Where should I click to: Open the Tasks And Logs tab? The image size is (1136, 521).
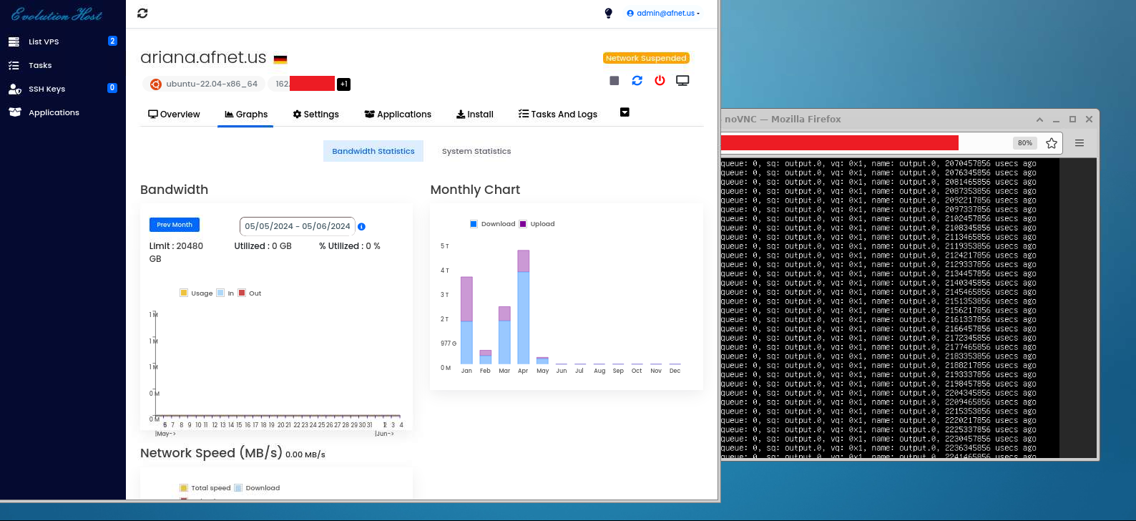[558, 115]
